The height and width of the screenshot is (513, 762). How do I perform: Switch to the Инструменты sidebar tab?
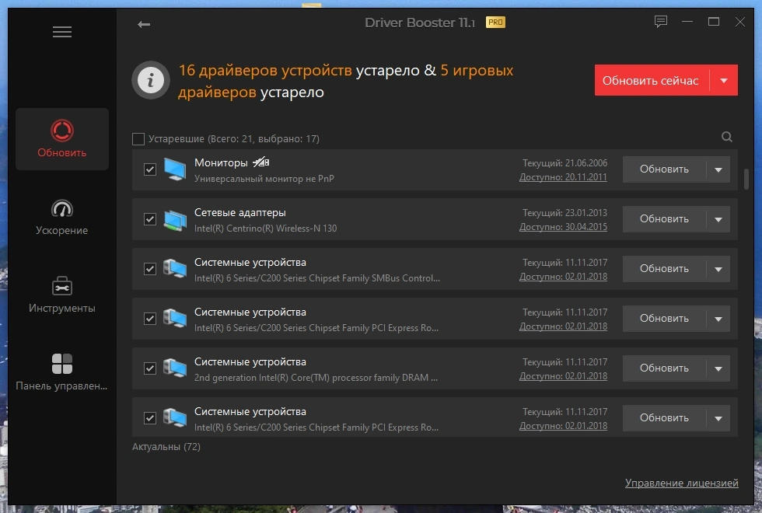click(62, 295)
